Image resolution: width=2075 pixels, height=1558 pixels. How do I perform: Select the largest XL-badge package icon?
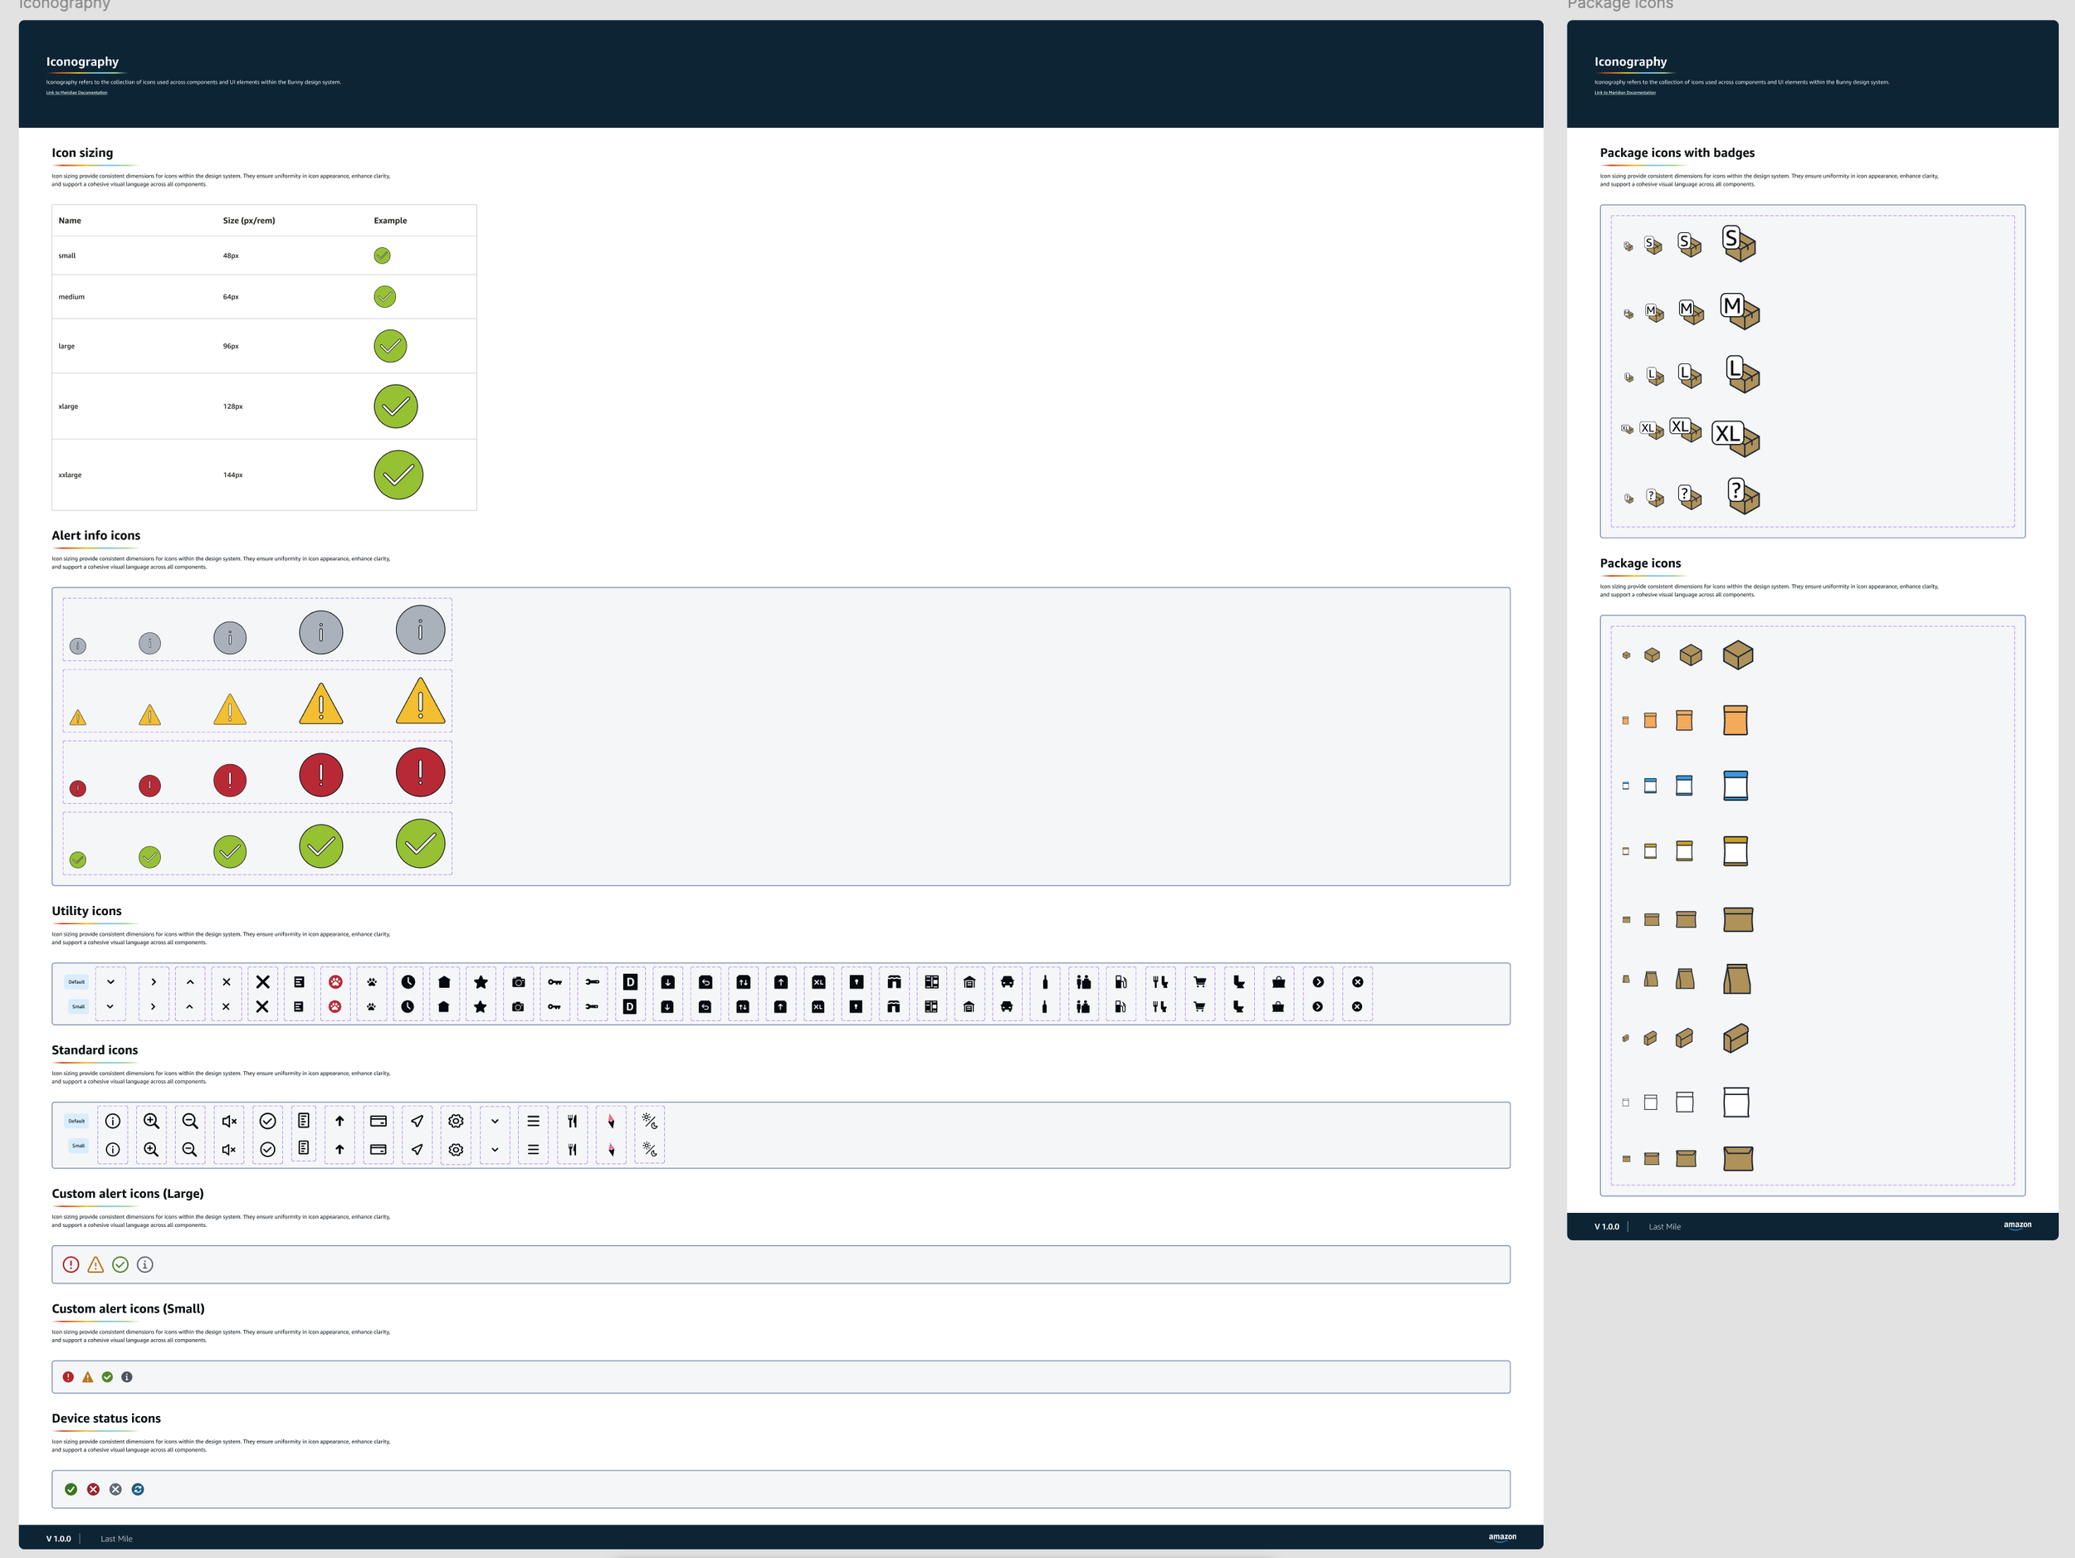coord(1736,438)
